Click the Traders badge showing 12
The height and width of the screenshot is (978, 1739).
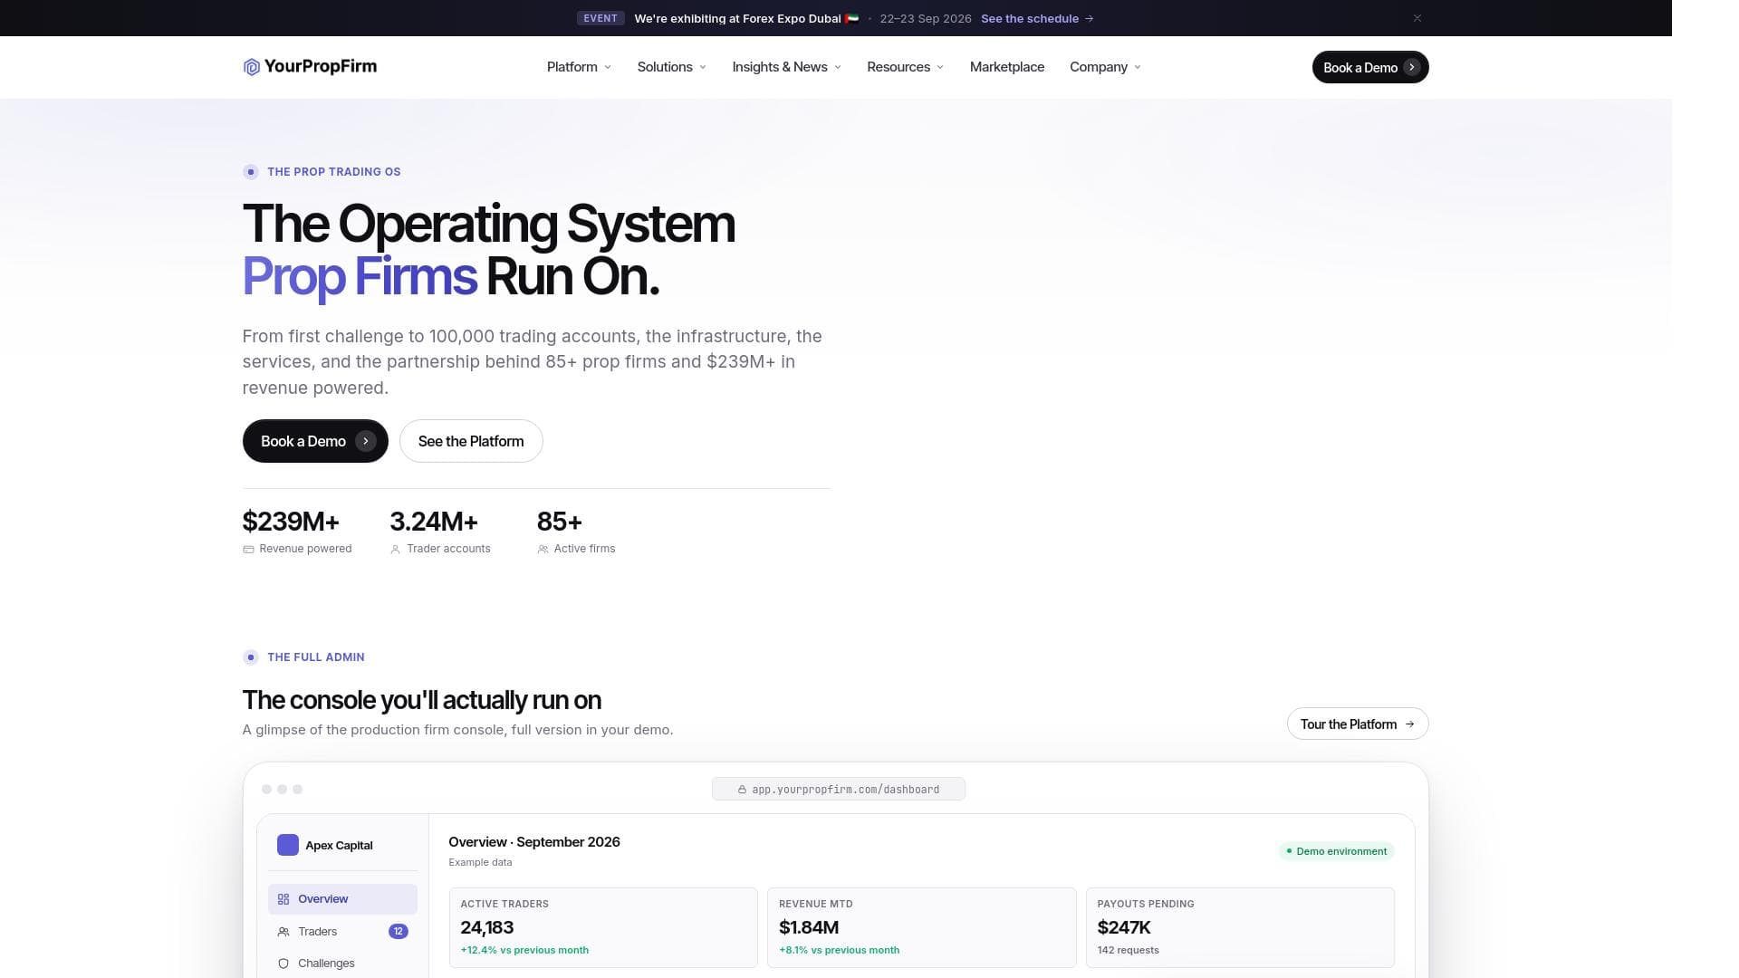[399, 931]
